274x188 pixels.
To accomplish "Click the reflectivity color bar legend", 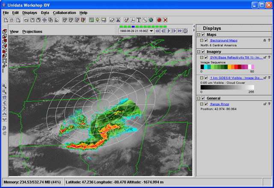I will [227, 67].
